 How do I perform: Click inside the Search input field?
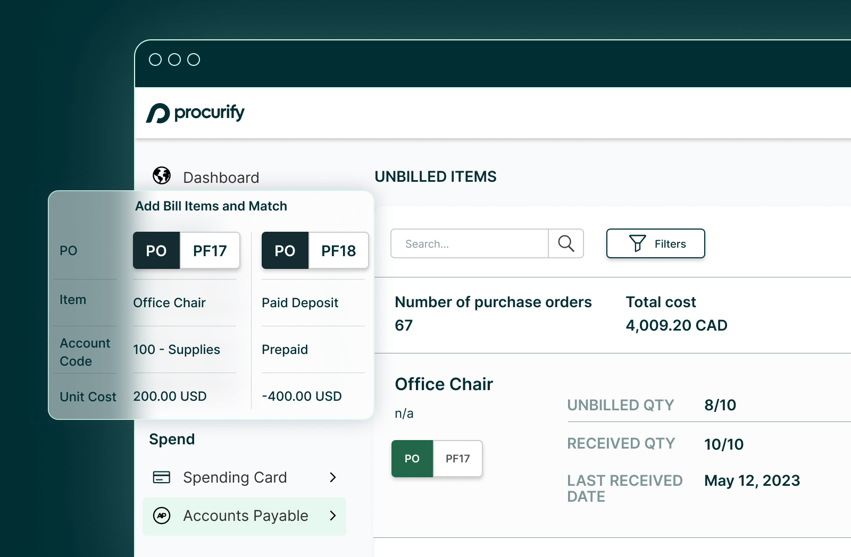(x=468, y=243)
